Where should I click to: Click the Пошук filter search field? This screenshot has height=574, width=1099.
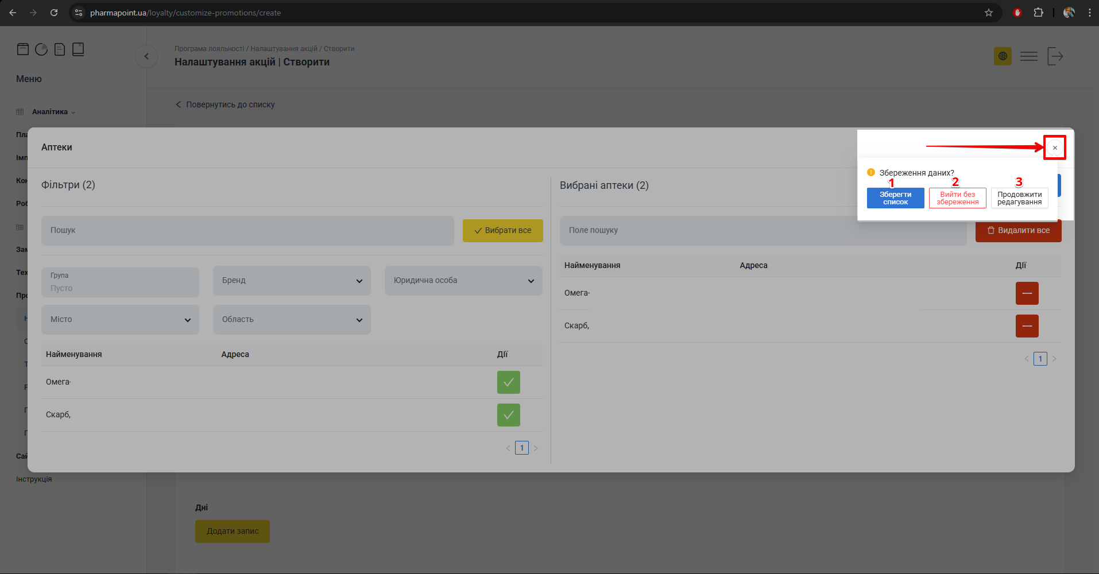click(247, 230)
